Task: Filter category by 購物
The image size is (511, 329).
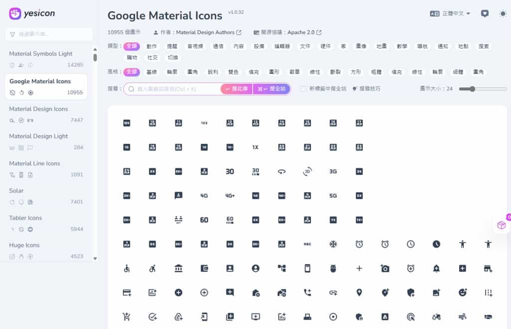Action: point(132,58)
